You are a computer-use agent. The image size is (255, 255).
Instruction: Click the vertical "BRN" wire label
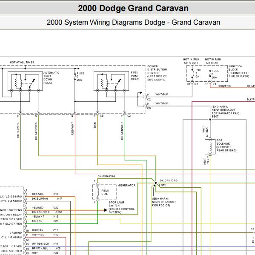point(95,125)
